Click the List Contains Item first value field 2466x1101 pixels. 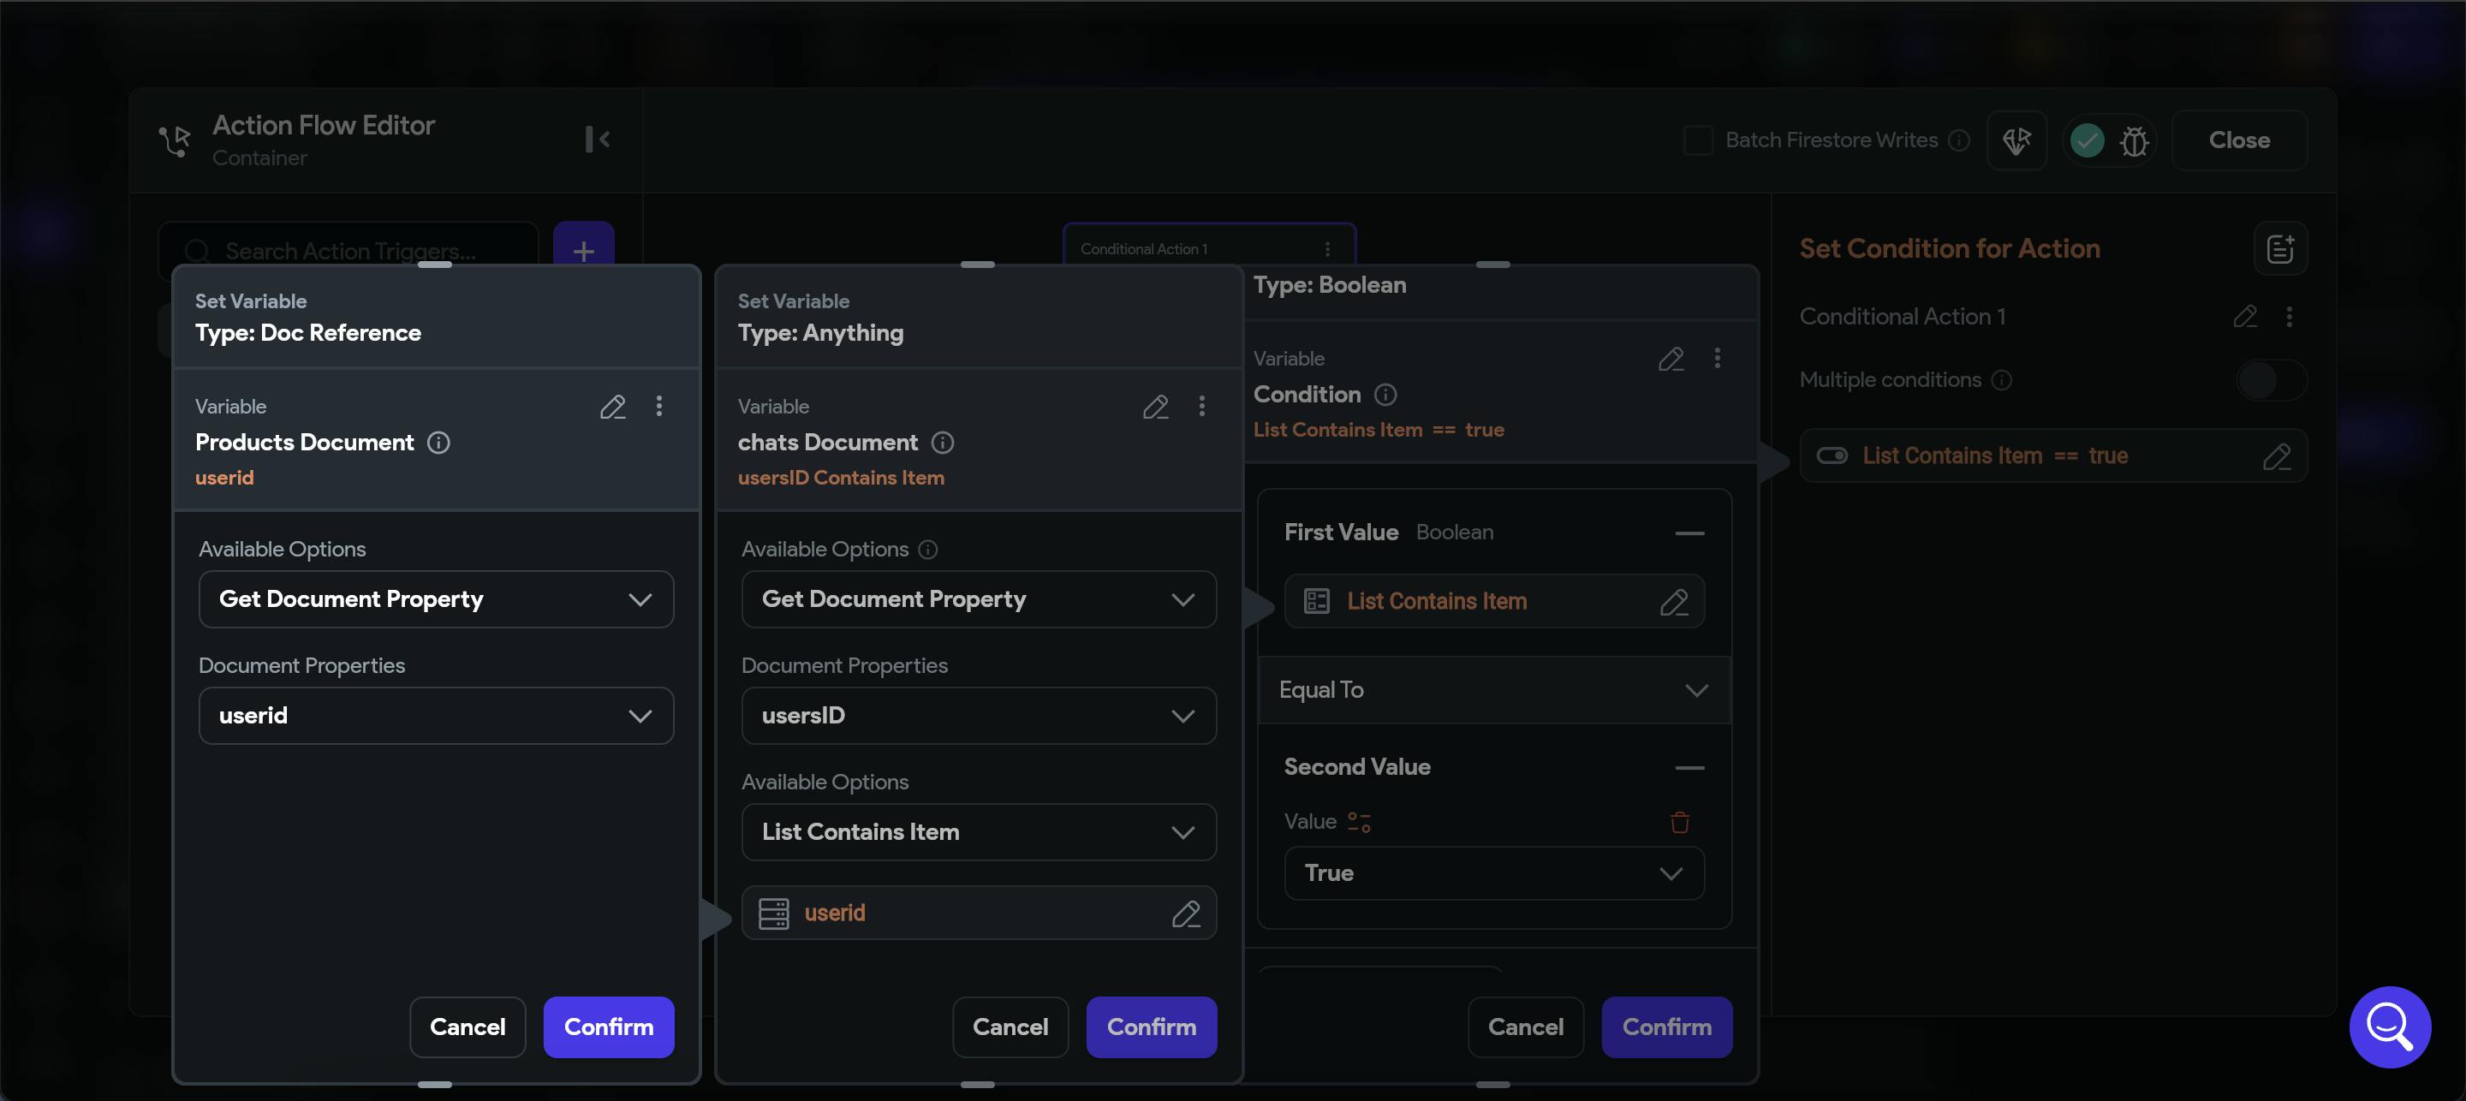(x=1493, y=601)
